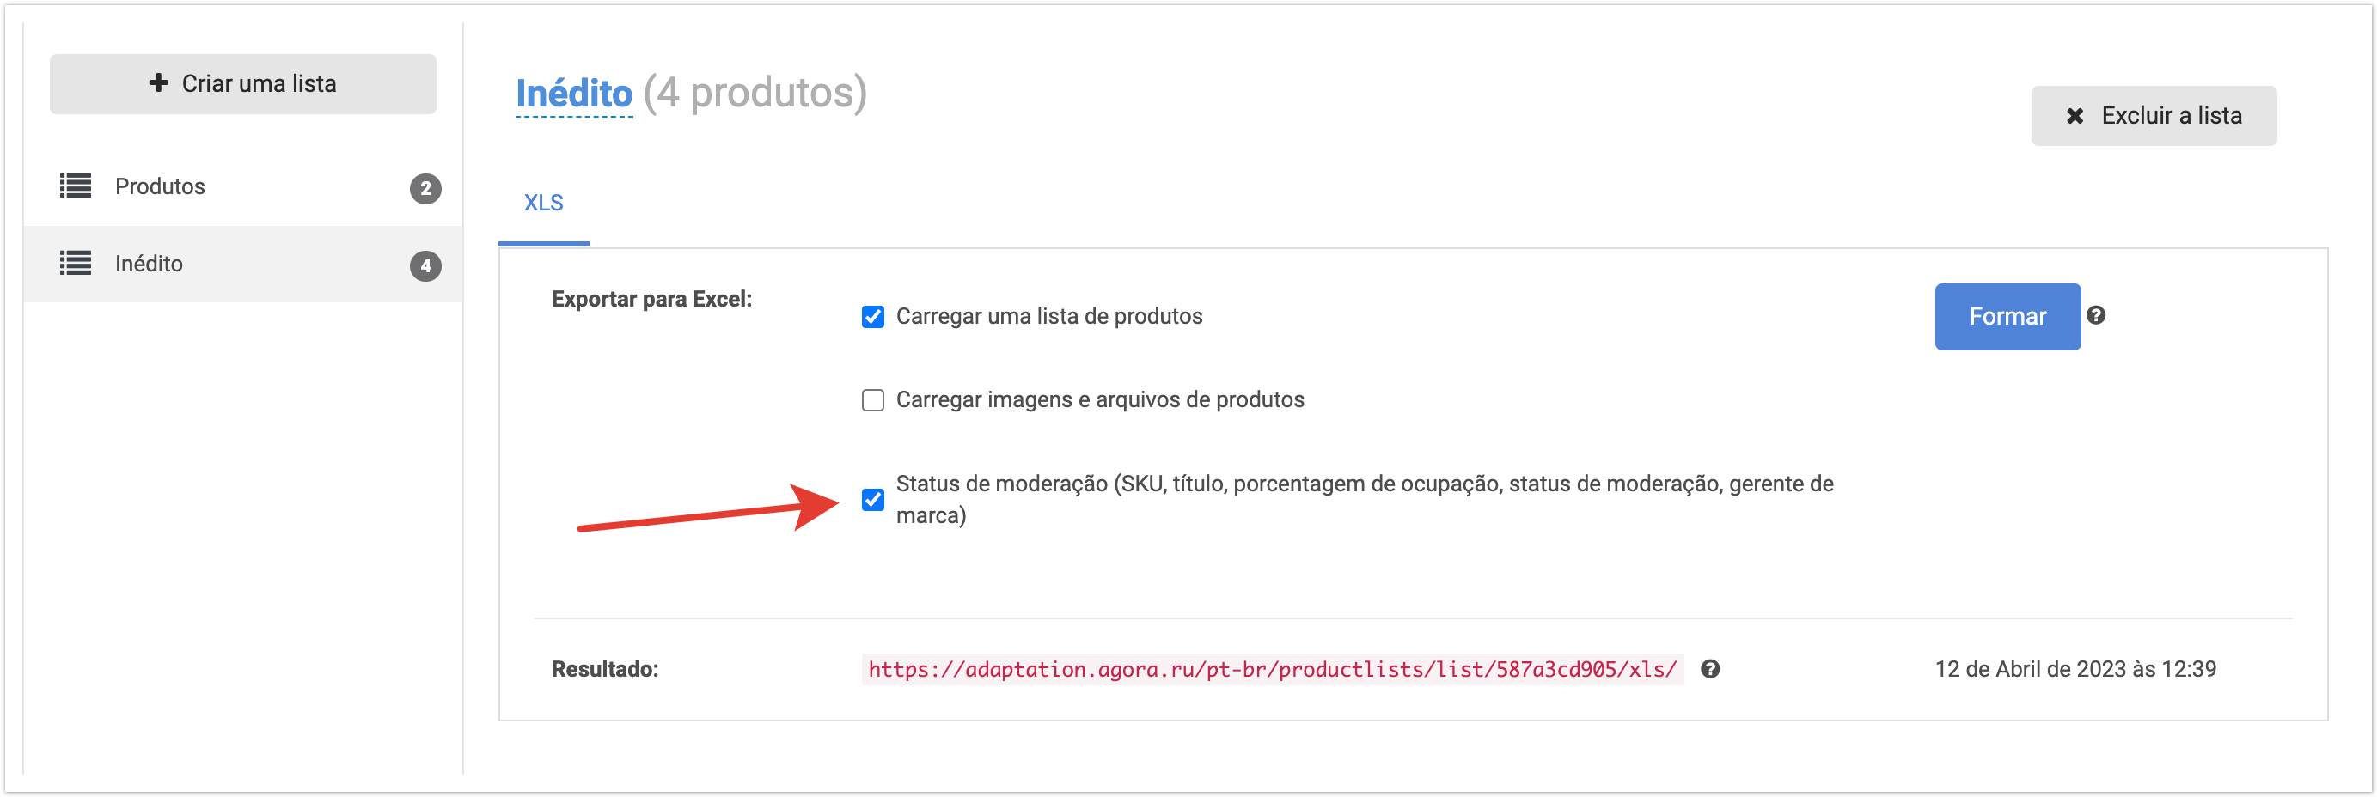Click the plus icon on Criar uma lista
The height and width of the screenshot is (797, 2377).
pyautogui.click(x=159, y=83)
